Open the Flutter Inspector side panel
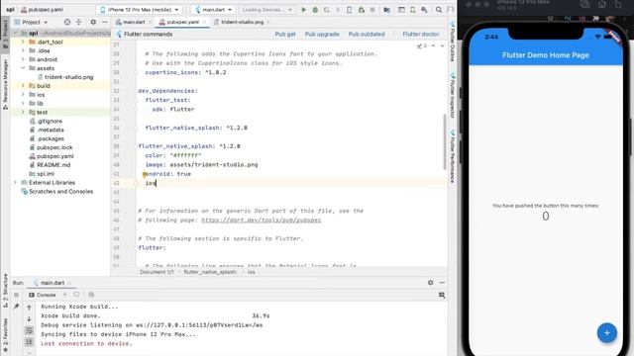Screen dimensions: 634x356 453,96
